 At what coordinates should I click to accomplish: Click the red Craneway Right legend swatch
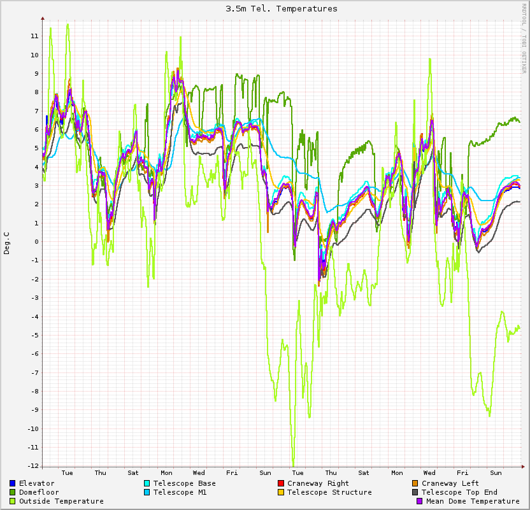click(281, 484)
